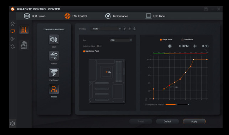The image size is (229, 135).
Task: Open the RGB Fusion tab
Action: [x=35, y=16]
